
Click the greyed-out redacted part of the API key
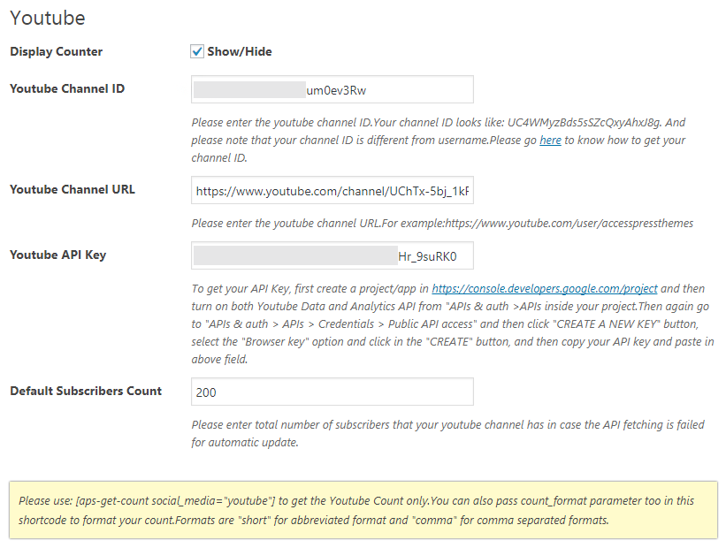tap(295, 255)
